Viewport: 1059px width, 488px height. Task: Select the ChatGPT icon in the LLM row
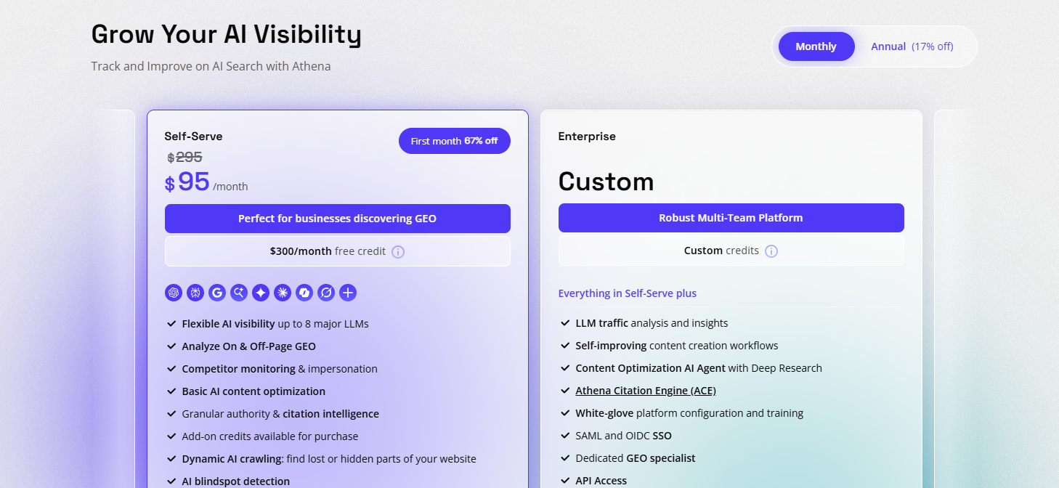pyautogui.click(x=173, y=293)
